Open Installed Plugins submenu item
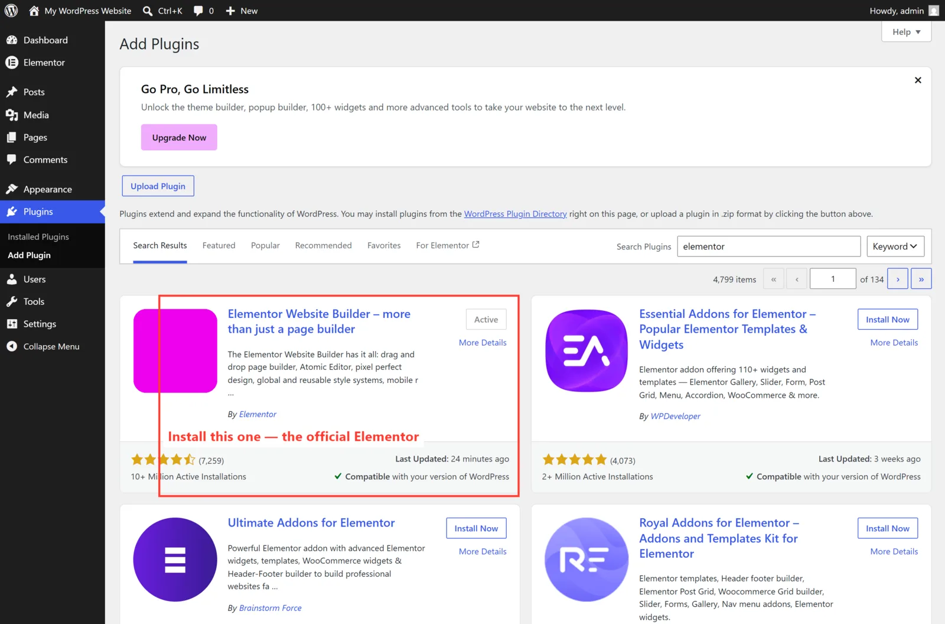The image size is (945, 624). point(38,237)
